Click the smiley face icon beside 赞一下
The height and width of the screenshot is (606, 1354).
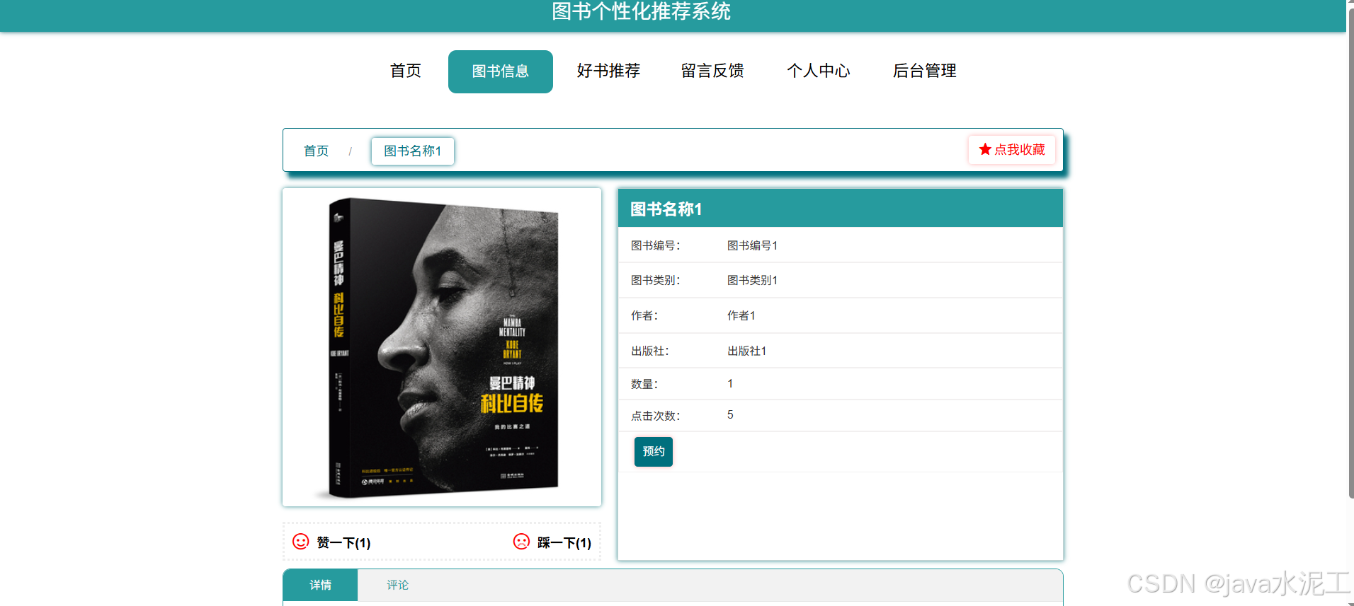[301, 542]
